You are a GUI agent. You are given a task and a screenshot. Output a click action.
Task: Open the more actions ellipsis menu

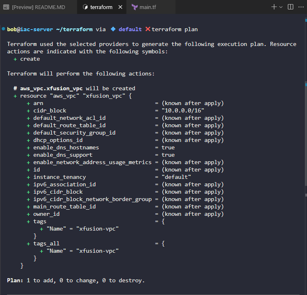tap(301, 7)
